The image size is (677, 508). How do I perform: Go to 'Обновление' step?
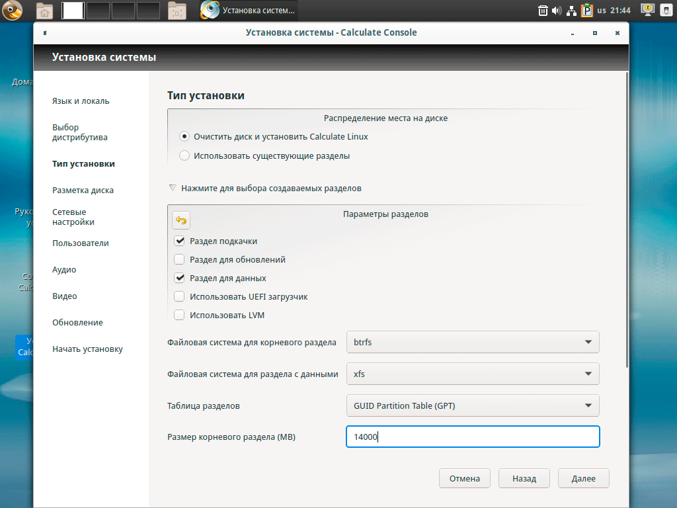click(78, 322)
